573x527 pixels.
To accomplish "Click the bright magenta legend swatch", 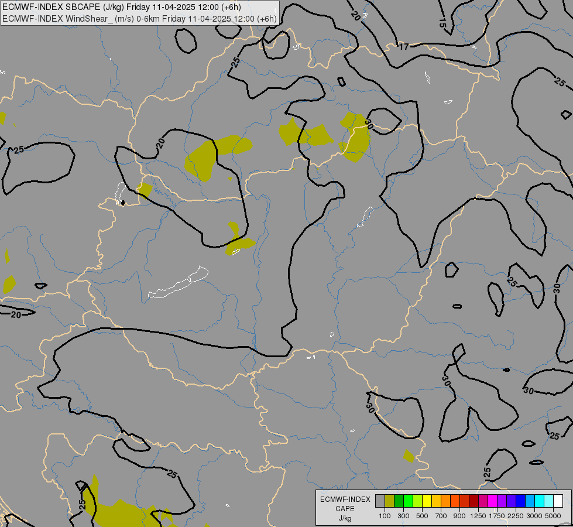I will point(493,501).
